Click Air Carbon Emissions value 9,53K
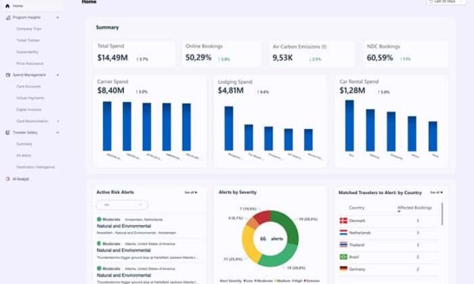 coord(282,57)
